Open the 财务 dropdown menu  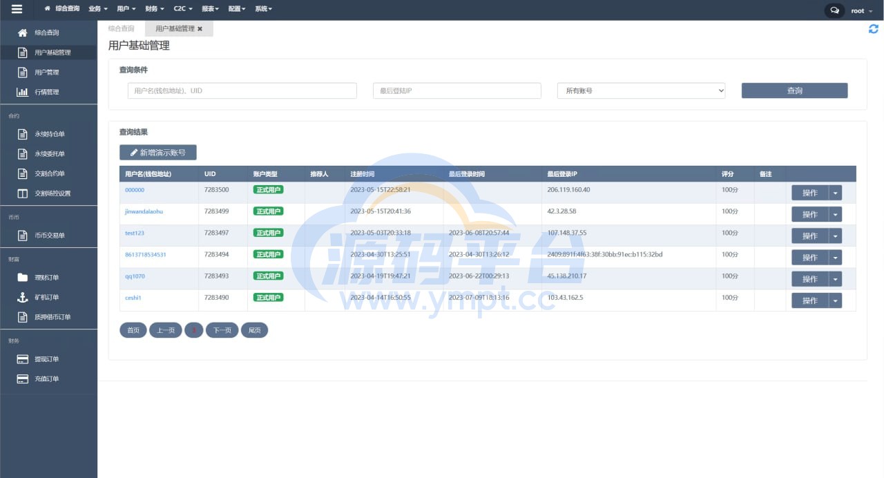click(x=155, y=9)
